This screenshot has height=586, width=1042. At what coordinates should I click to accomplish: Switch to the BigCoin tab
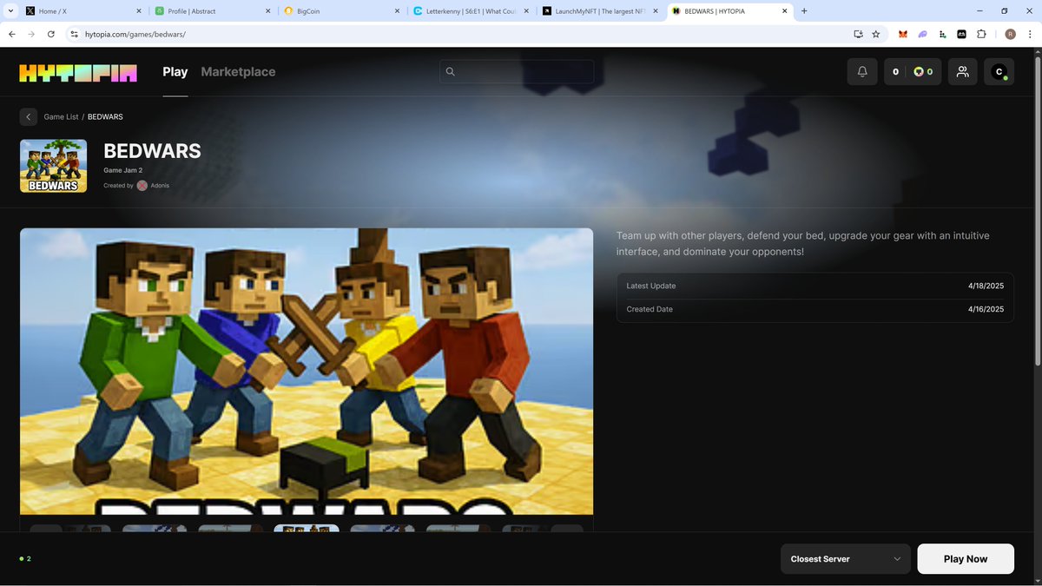pyautogui.click(x=340, y=11)
